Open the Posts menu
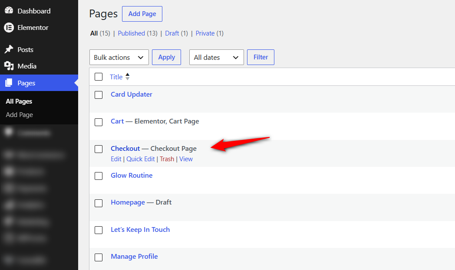This screenshot has height=270, width=455. tap(25, 49)
